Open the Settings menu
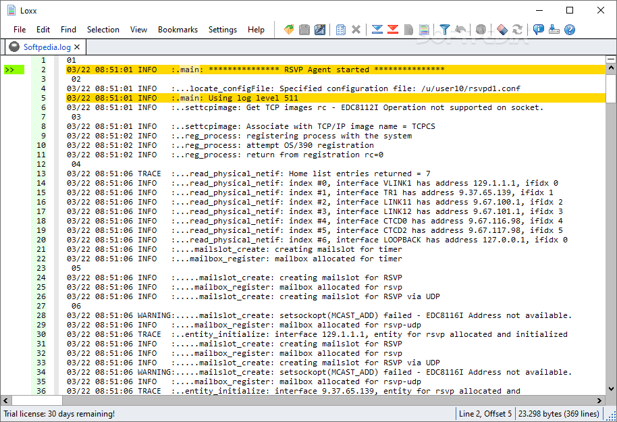The width and height of the screenshot is (617, 422). point(223,30)
